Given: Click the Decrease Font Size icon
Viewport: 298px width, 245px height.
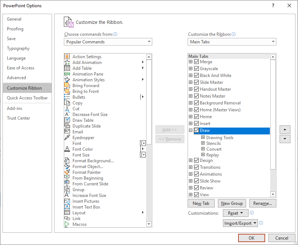Looking at the screenshot, I should [x=67, y=115].
